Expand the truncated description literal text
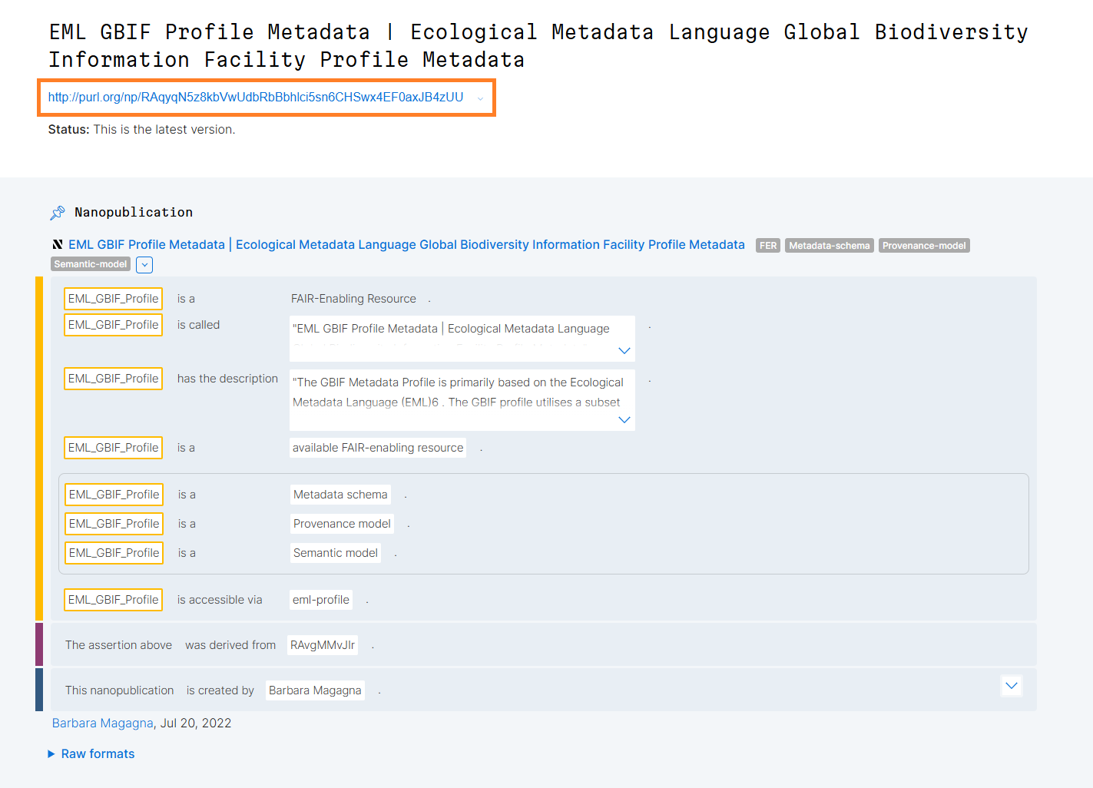Screen dimensions: 1093x788 click(624, 420)
